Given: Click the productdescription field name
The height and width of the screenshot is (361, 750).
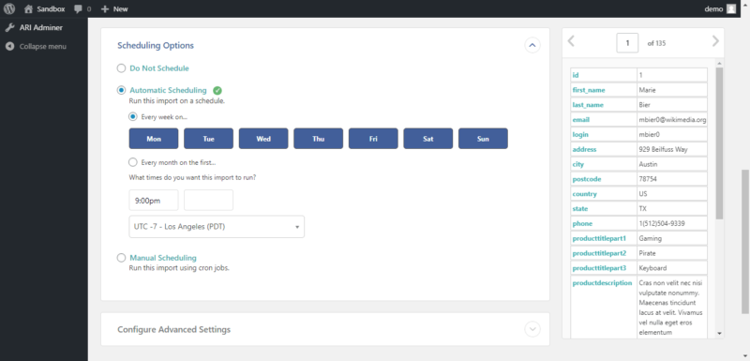Looking at the screenshot, I should [602, 282].
